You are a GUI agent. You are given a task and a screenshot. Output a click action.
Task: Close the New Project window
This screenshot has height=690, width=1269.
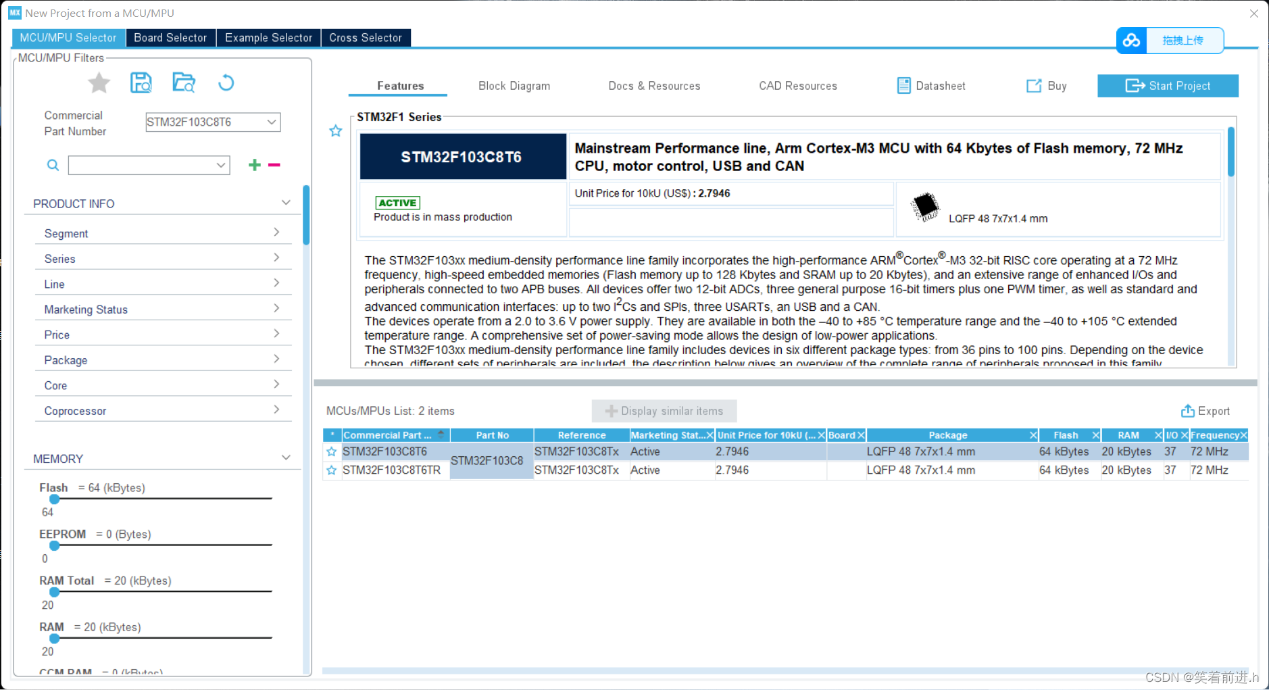point(1253,13)
